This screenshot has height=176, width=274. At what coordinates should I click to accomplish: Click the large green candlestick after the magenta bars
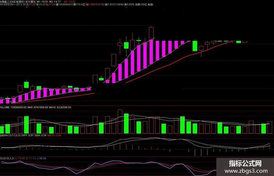pyautogui.click(x=195, y=46)
